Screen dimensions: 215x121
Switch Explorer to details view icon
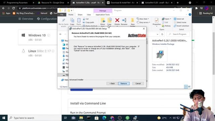(186, 87)
